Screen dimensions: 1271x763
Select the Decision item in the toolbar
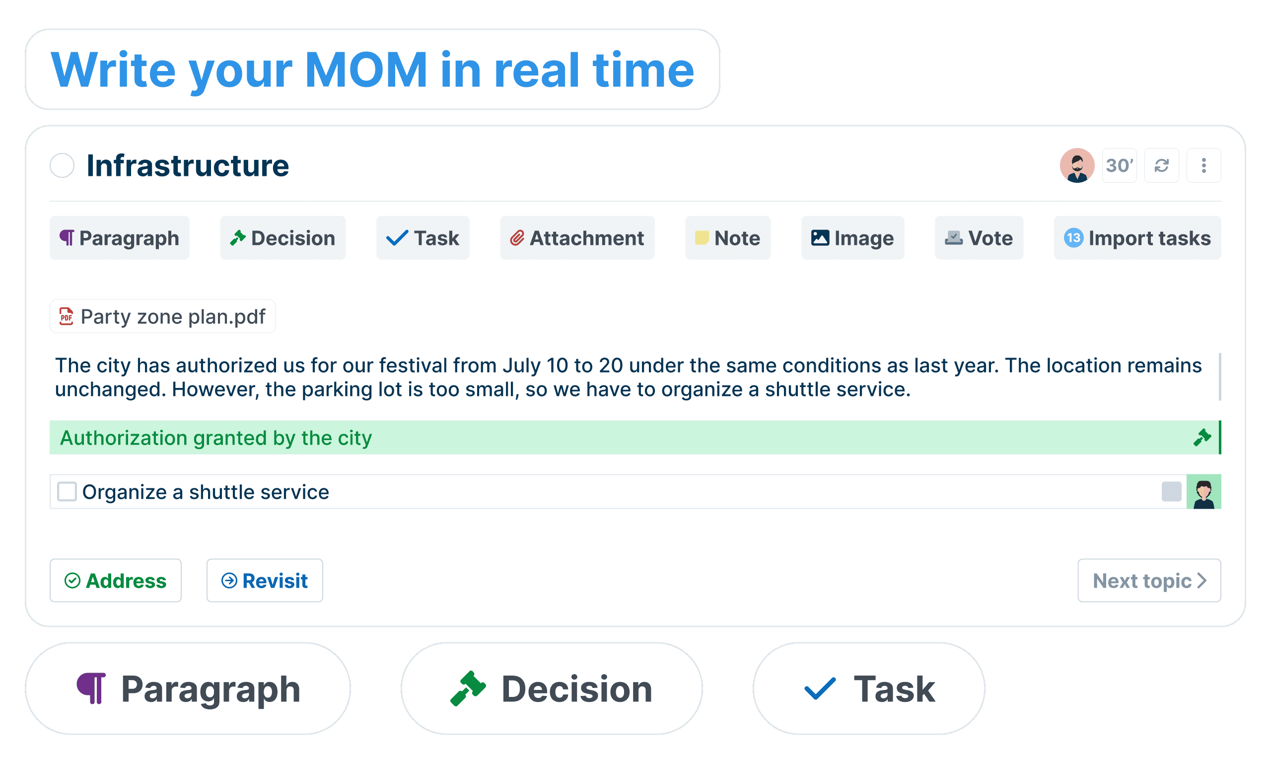point(282,238)
